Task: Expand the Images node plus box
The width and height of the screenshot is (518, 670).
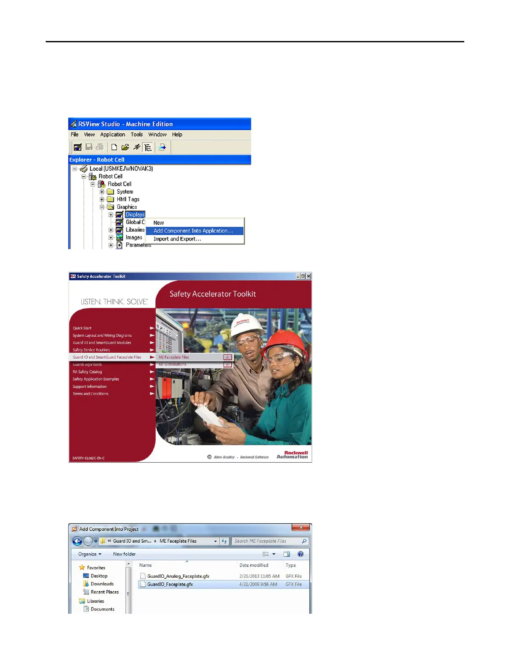Action: point(111,238)
